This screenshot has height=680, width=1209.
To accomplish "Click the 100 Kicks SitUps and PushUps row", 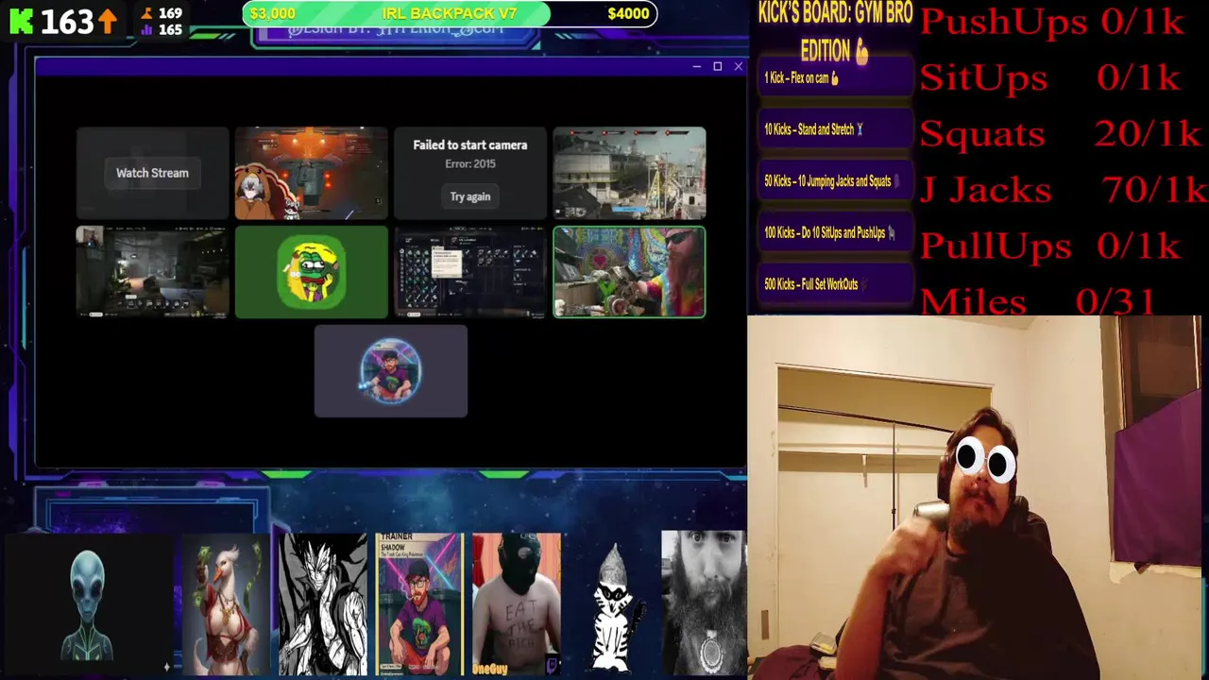I will (836, 232).
